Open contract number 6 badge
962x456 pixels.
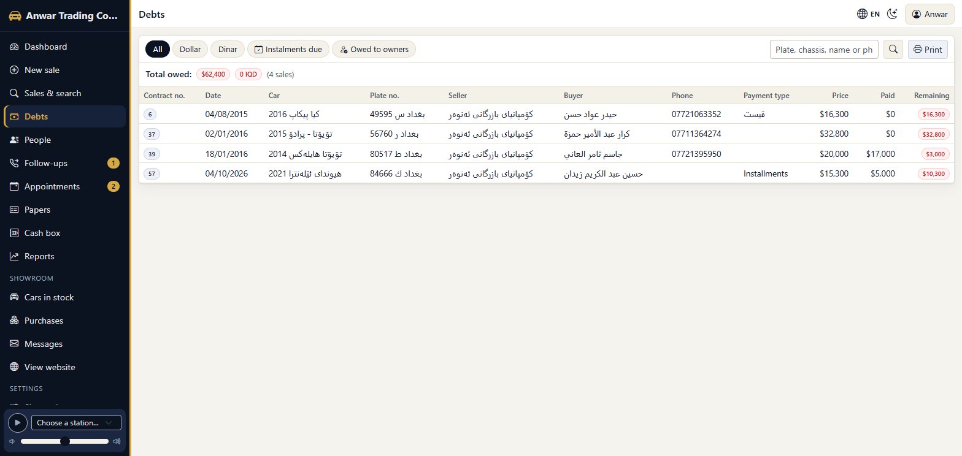150,114
